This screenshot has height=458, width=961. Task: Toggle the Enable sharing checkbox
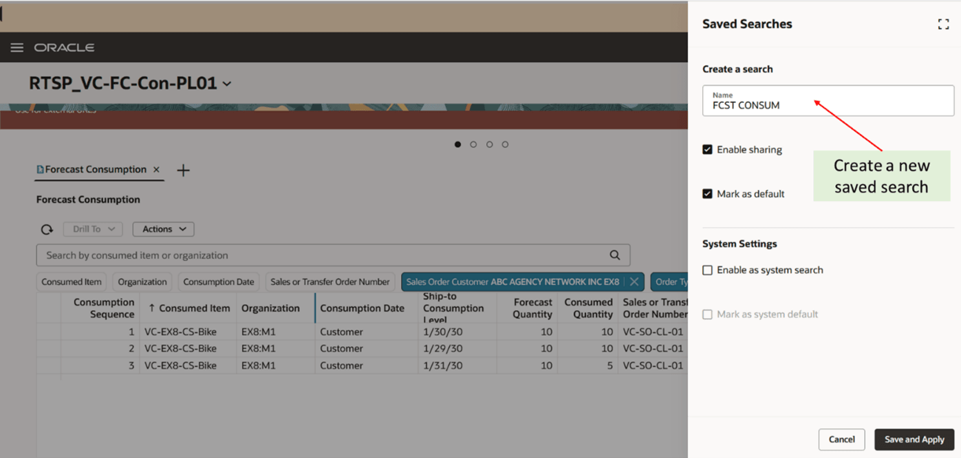[707, 150]
